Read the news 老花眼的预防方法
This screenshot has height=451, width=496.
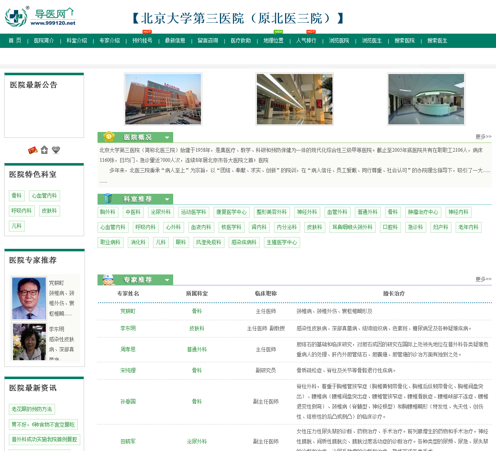(32, 409)
